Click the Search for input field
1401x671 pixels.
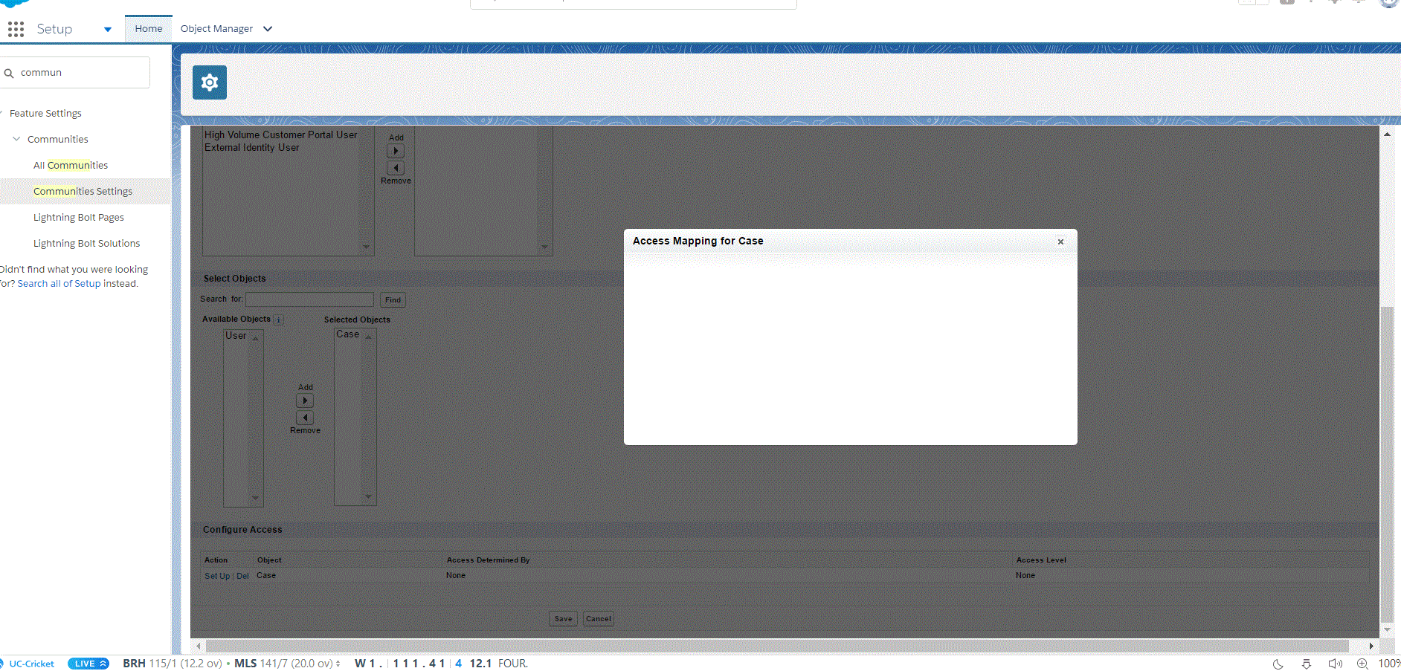click(309, 299)
